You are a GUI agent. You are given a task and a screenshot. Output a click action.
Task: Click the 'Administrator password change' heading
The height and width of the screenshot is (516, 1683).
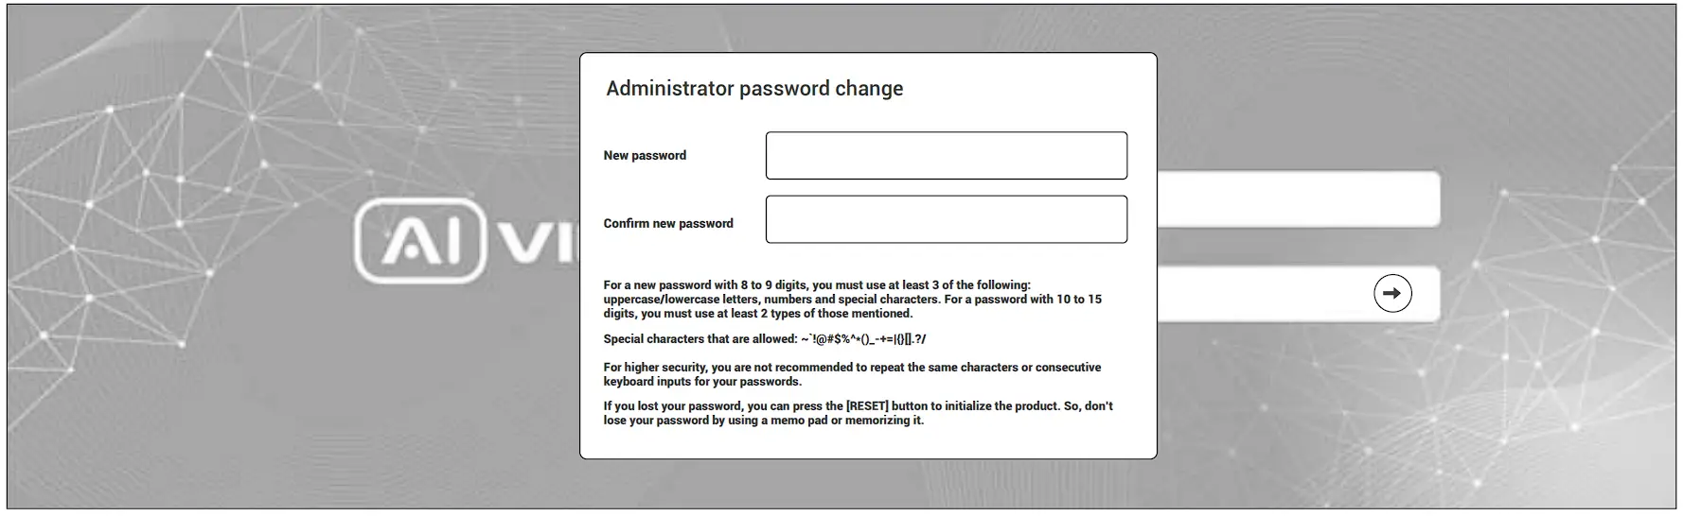pos(754,89)
